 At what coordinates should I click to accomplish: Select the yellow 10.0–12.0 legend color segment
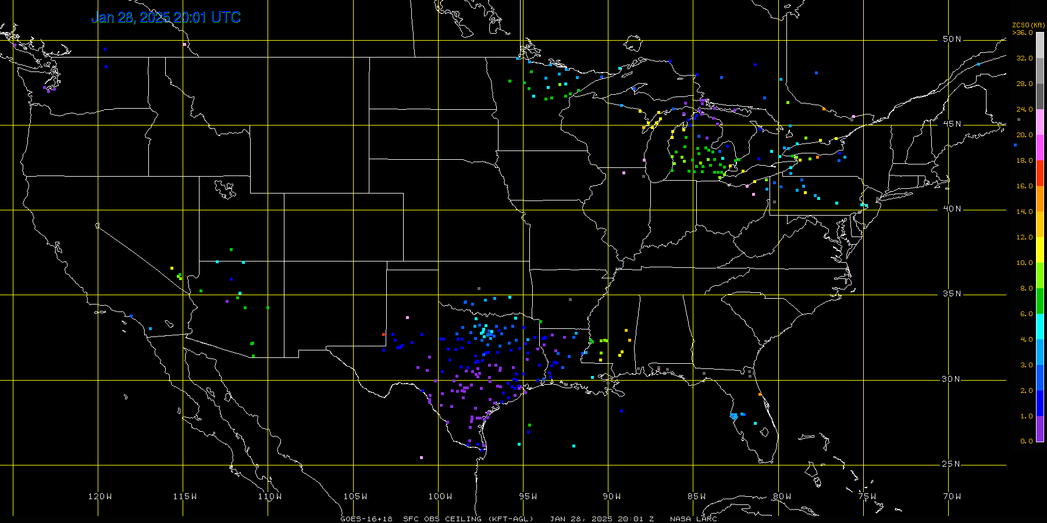(1040, 250)
